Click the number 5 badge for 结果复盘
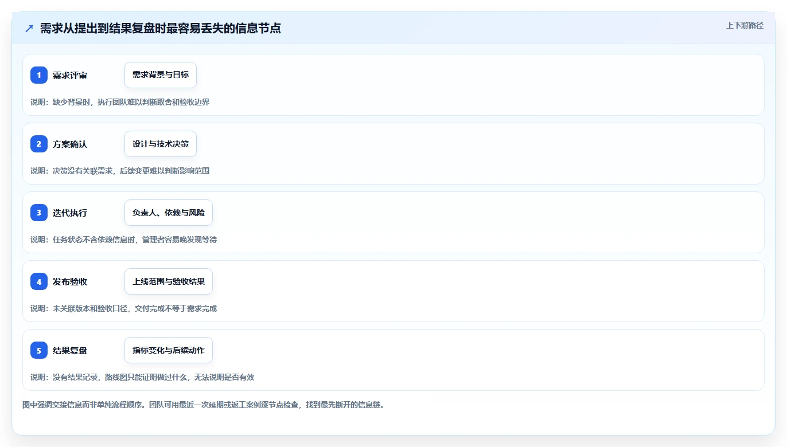This screenshot has width=787, height=447. [39, 350]
